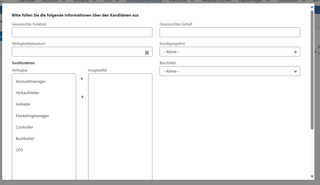Click the Kandidatenprozesse tab behind the dialog
This screenshot has width=320, height=185.
pos(144,1)
